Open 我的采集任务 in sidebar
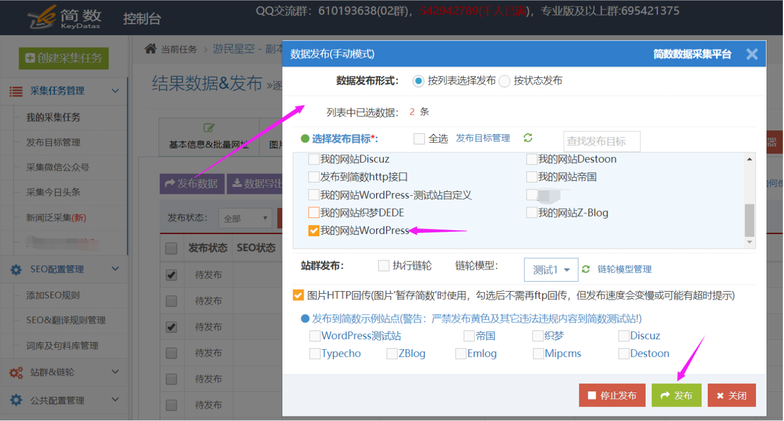 pos(53,118)
